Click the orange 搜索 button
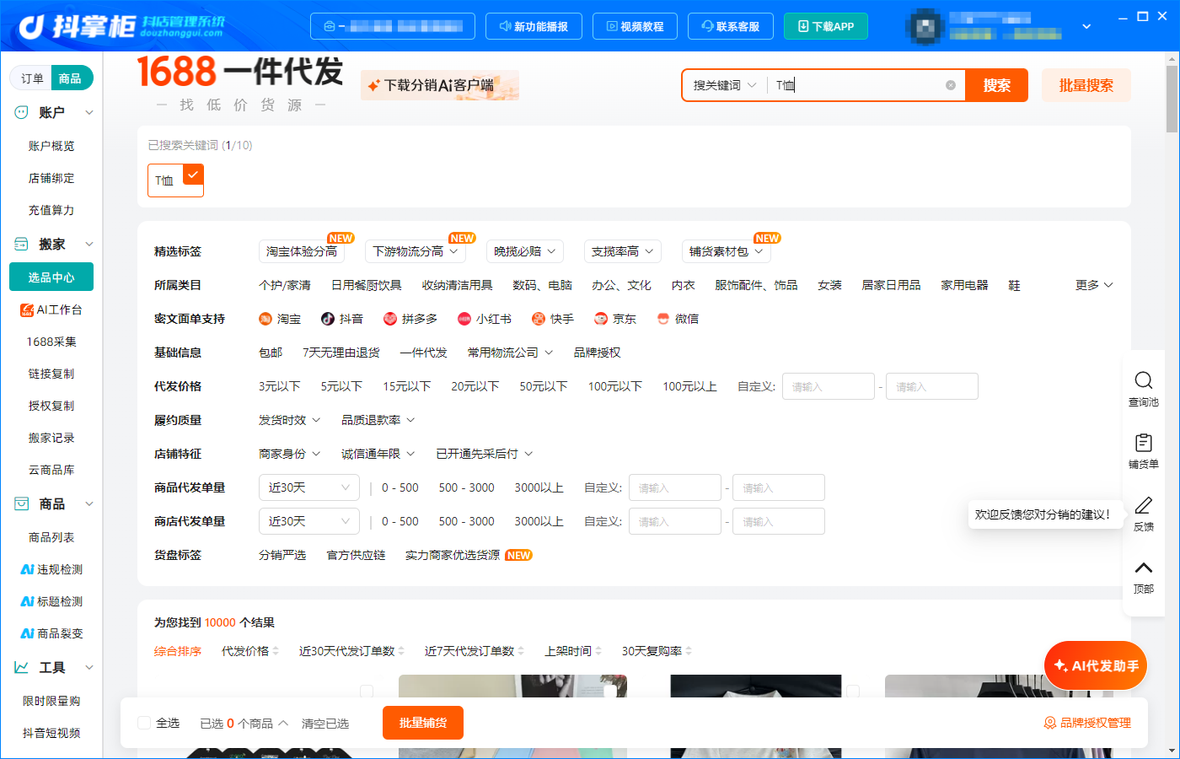Screen dimensions: 1180x759 [996, 85]
